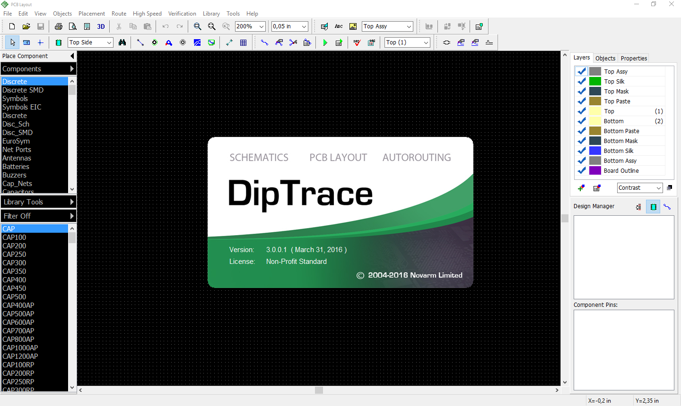Select the Discrete SMD library
Viewport: 681px width, 406px height.
coord(35,90)
